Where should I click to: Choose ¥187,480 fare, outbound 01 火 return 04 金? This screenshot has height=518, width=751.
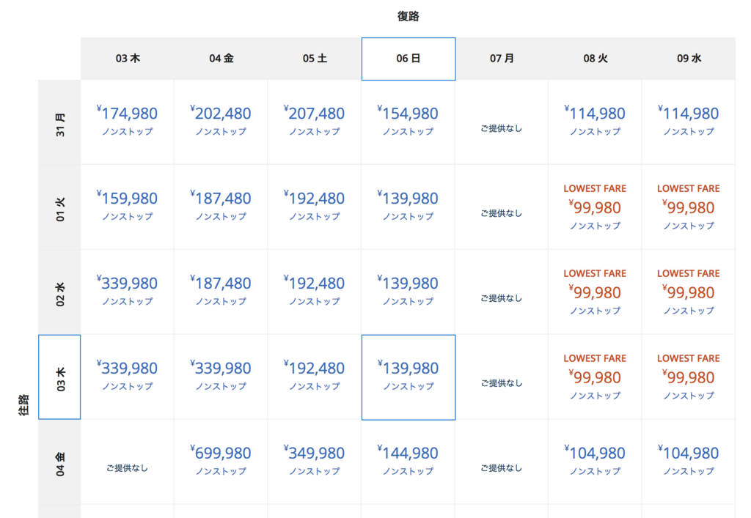click(x=221, y=207)
